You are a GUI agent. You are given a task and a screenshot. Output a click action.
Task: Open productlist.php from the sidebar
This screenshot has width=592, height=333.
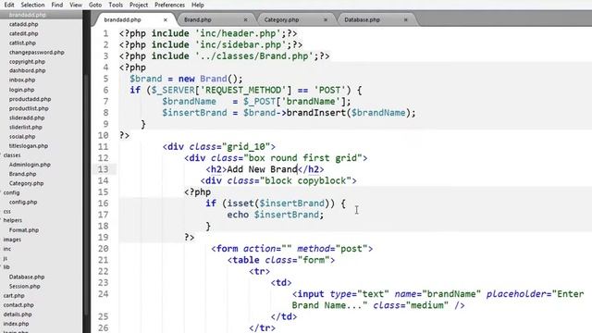(x=29, y=108)
